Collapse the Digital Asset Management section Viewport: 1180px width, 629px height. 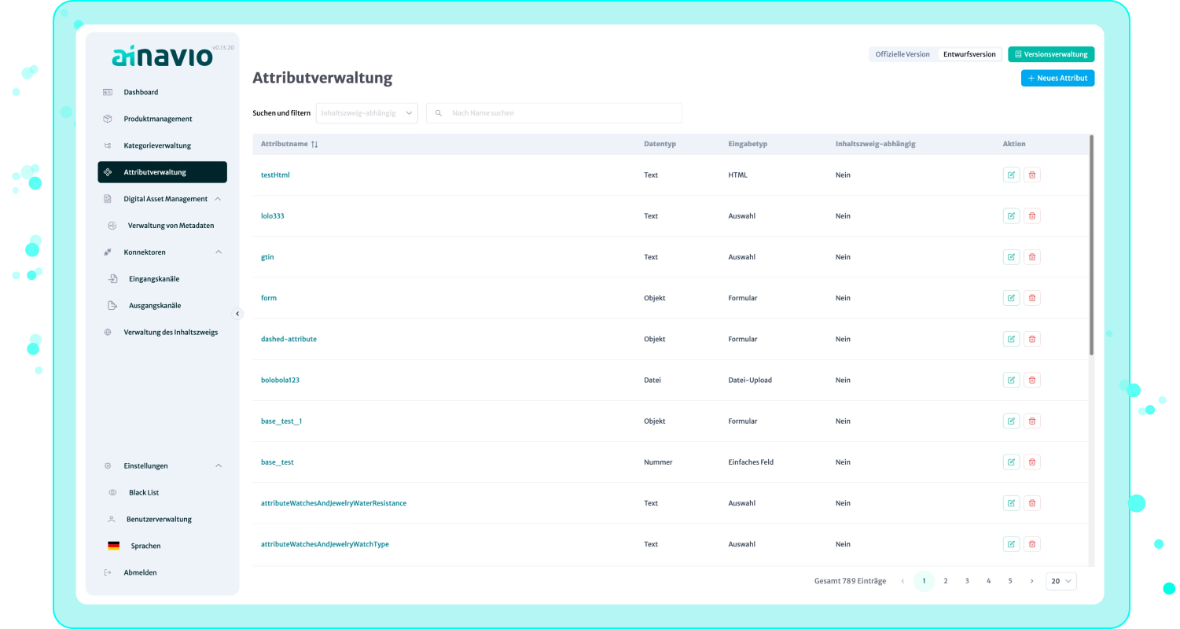[218, 199]
